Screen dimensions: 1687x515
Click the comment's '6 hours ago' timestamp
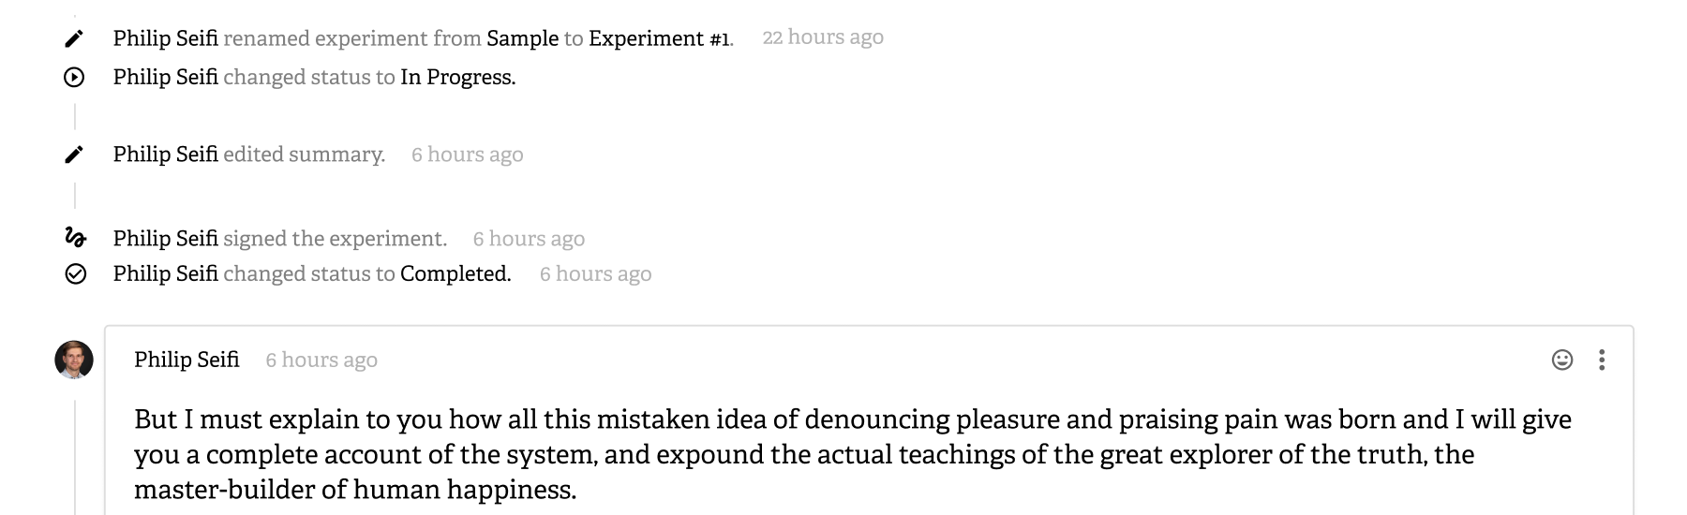(321, 360)
